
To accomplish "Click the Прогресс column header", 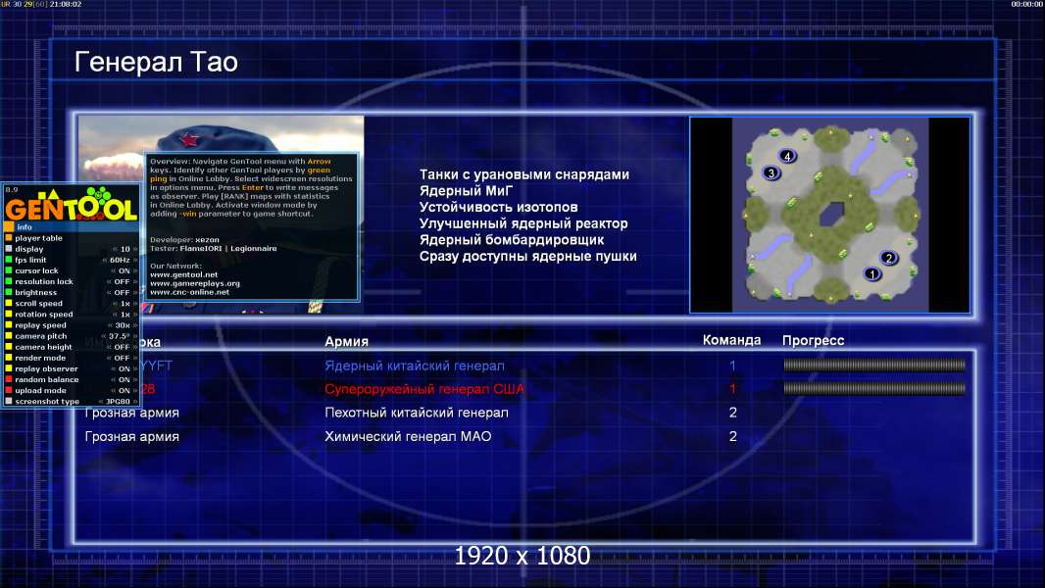I will tap(813, 340).
